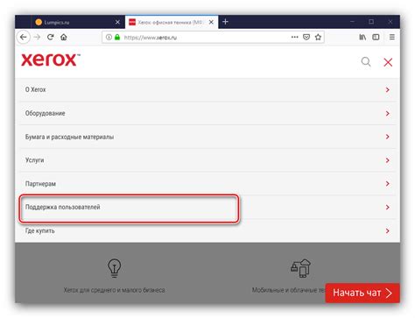Click the Xerox logo
The height and width of the screenshot is (318, 415).
click(51, 60)
